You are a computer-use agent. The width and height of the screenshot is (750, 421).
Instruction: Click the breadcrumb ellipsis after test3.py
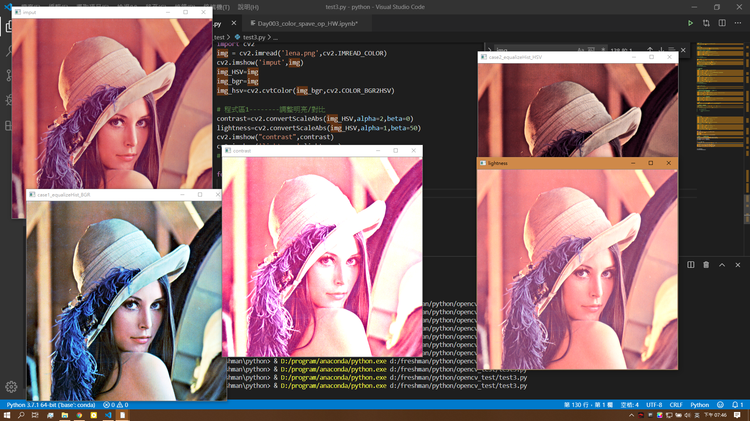(275, 37)
